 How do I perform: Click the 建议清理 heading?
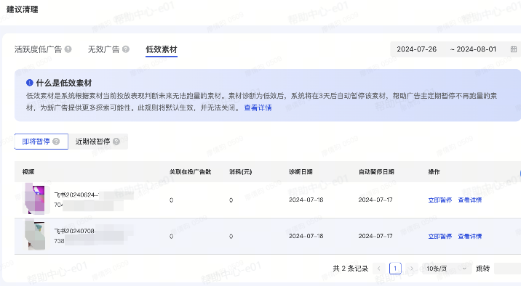23,9
